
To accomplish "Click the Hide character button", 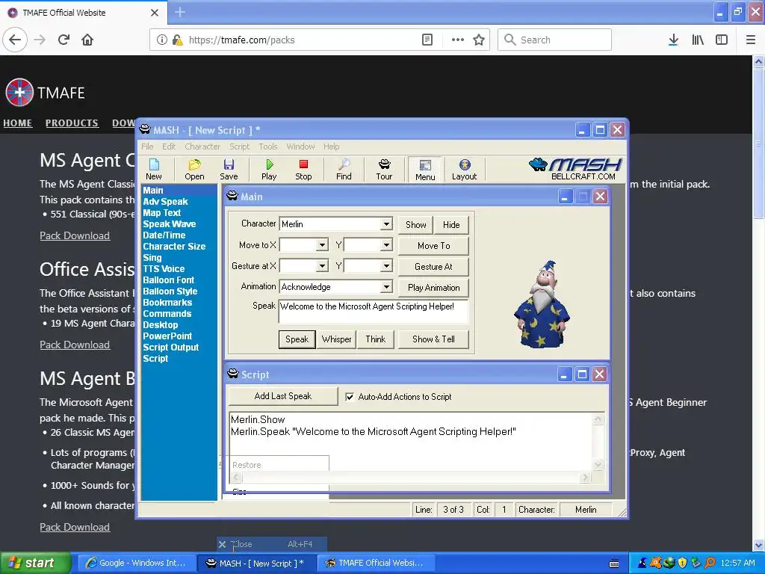I will 451,224.
